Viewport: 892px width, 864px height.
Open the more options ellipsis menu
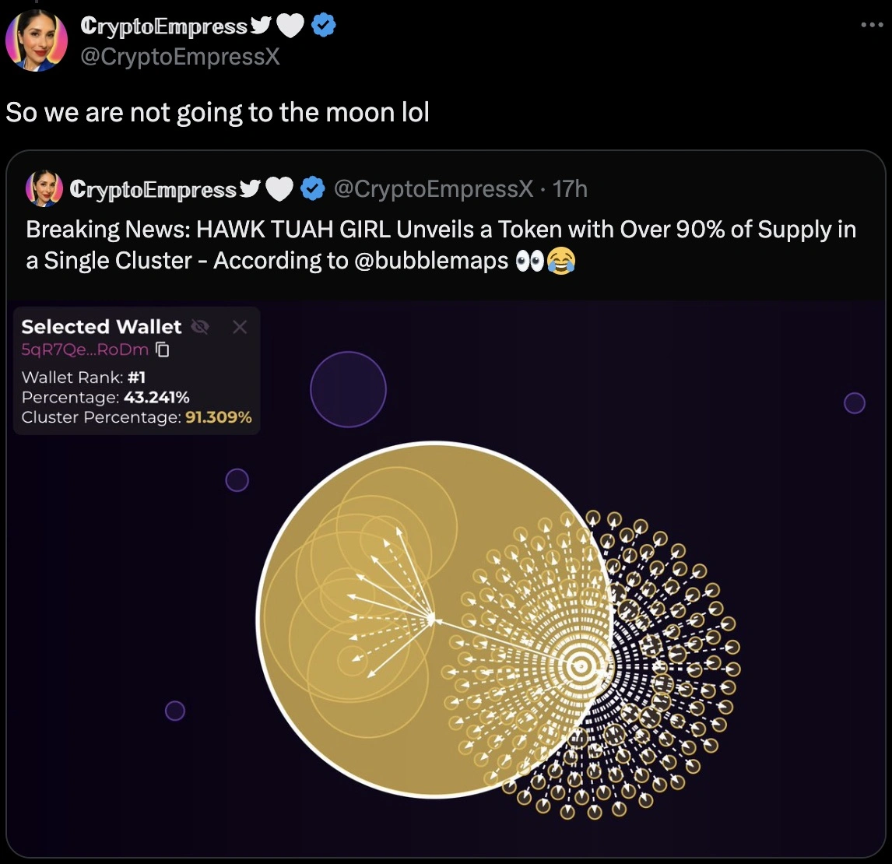click(873, 25)
